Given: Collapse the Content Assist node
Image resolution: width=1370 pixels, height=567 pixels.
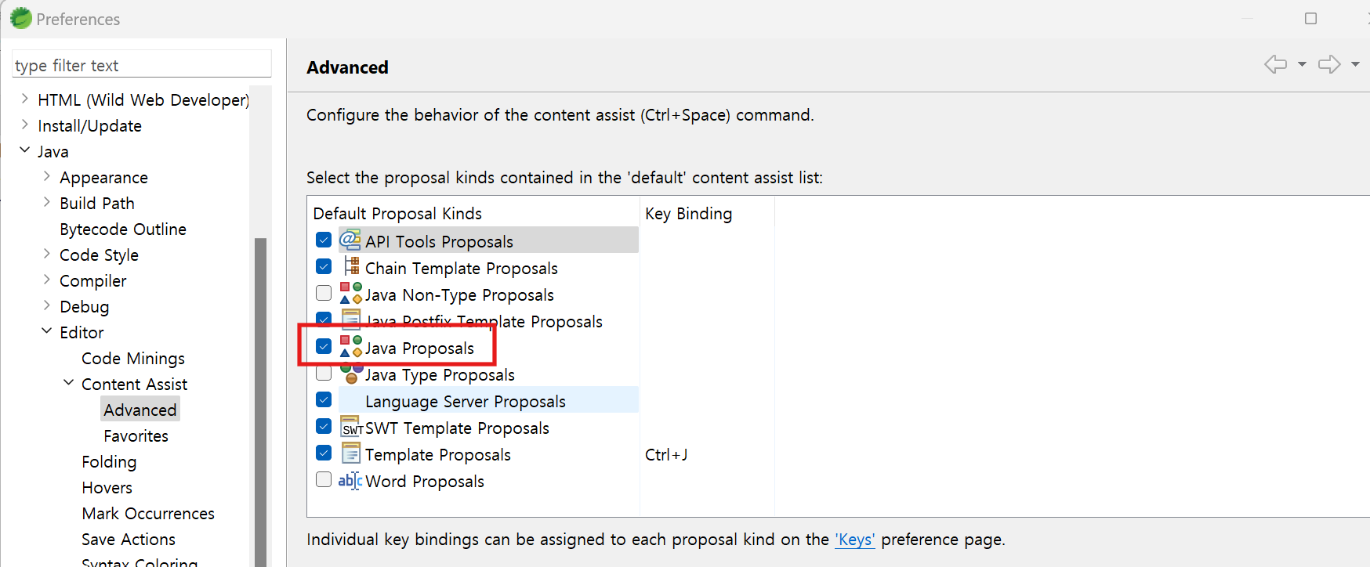Looking at the screenshot, I should pyautogui.click(x=69, y=382).
